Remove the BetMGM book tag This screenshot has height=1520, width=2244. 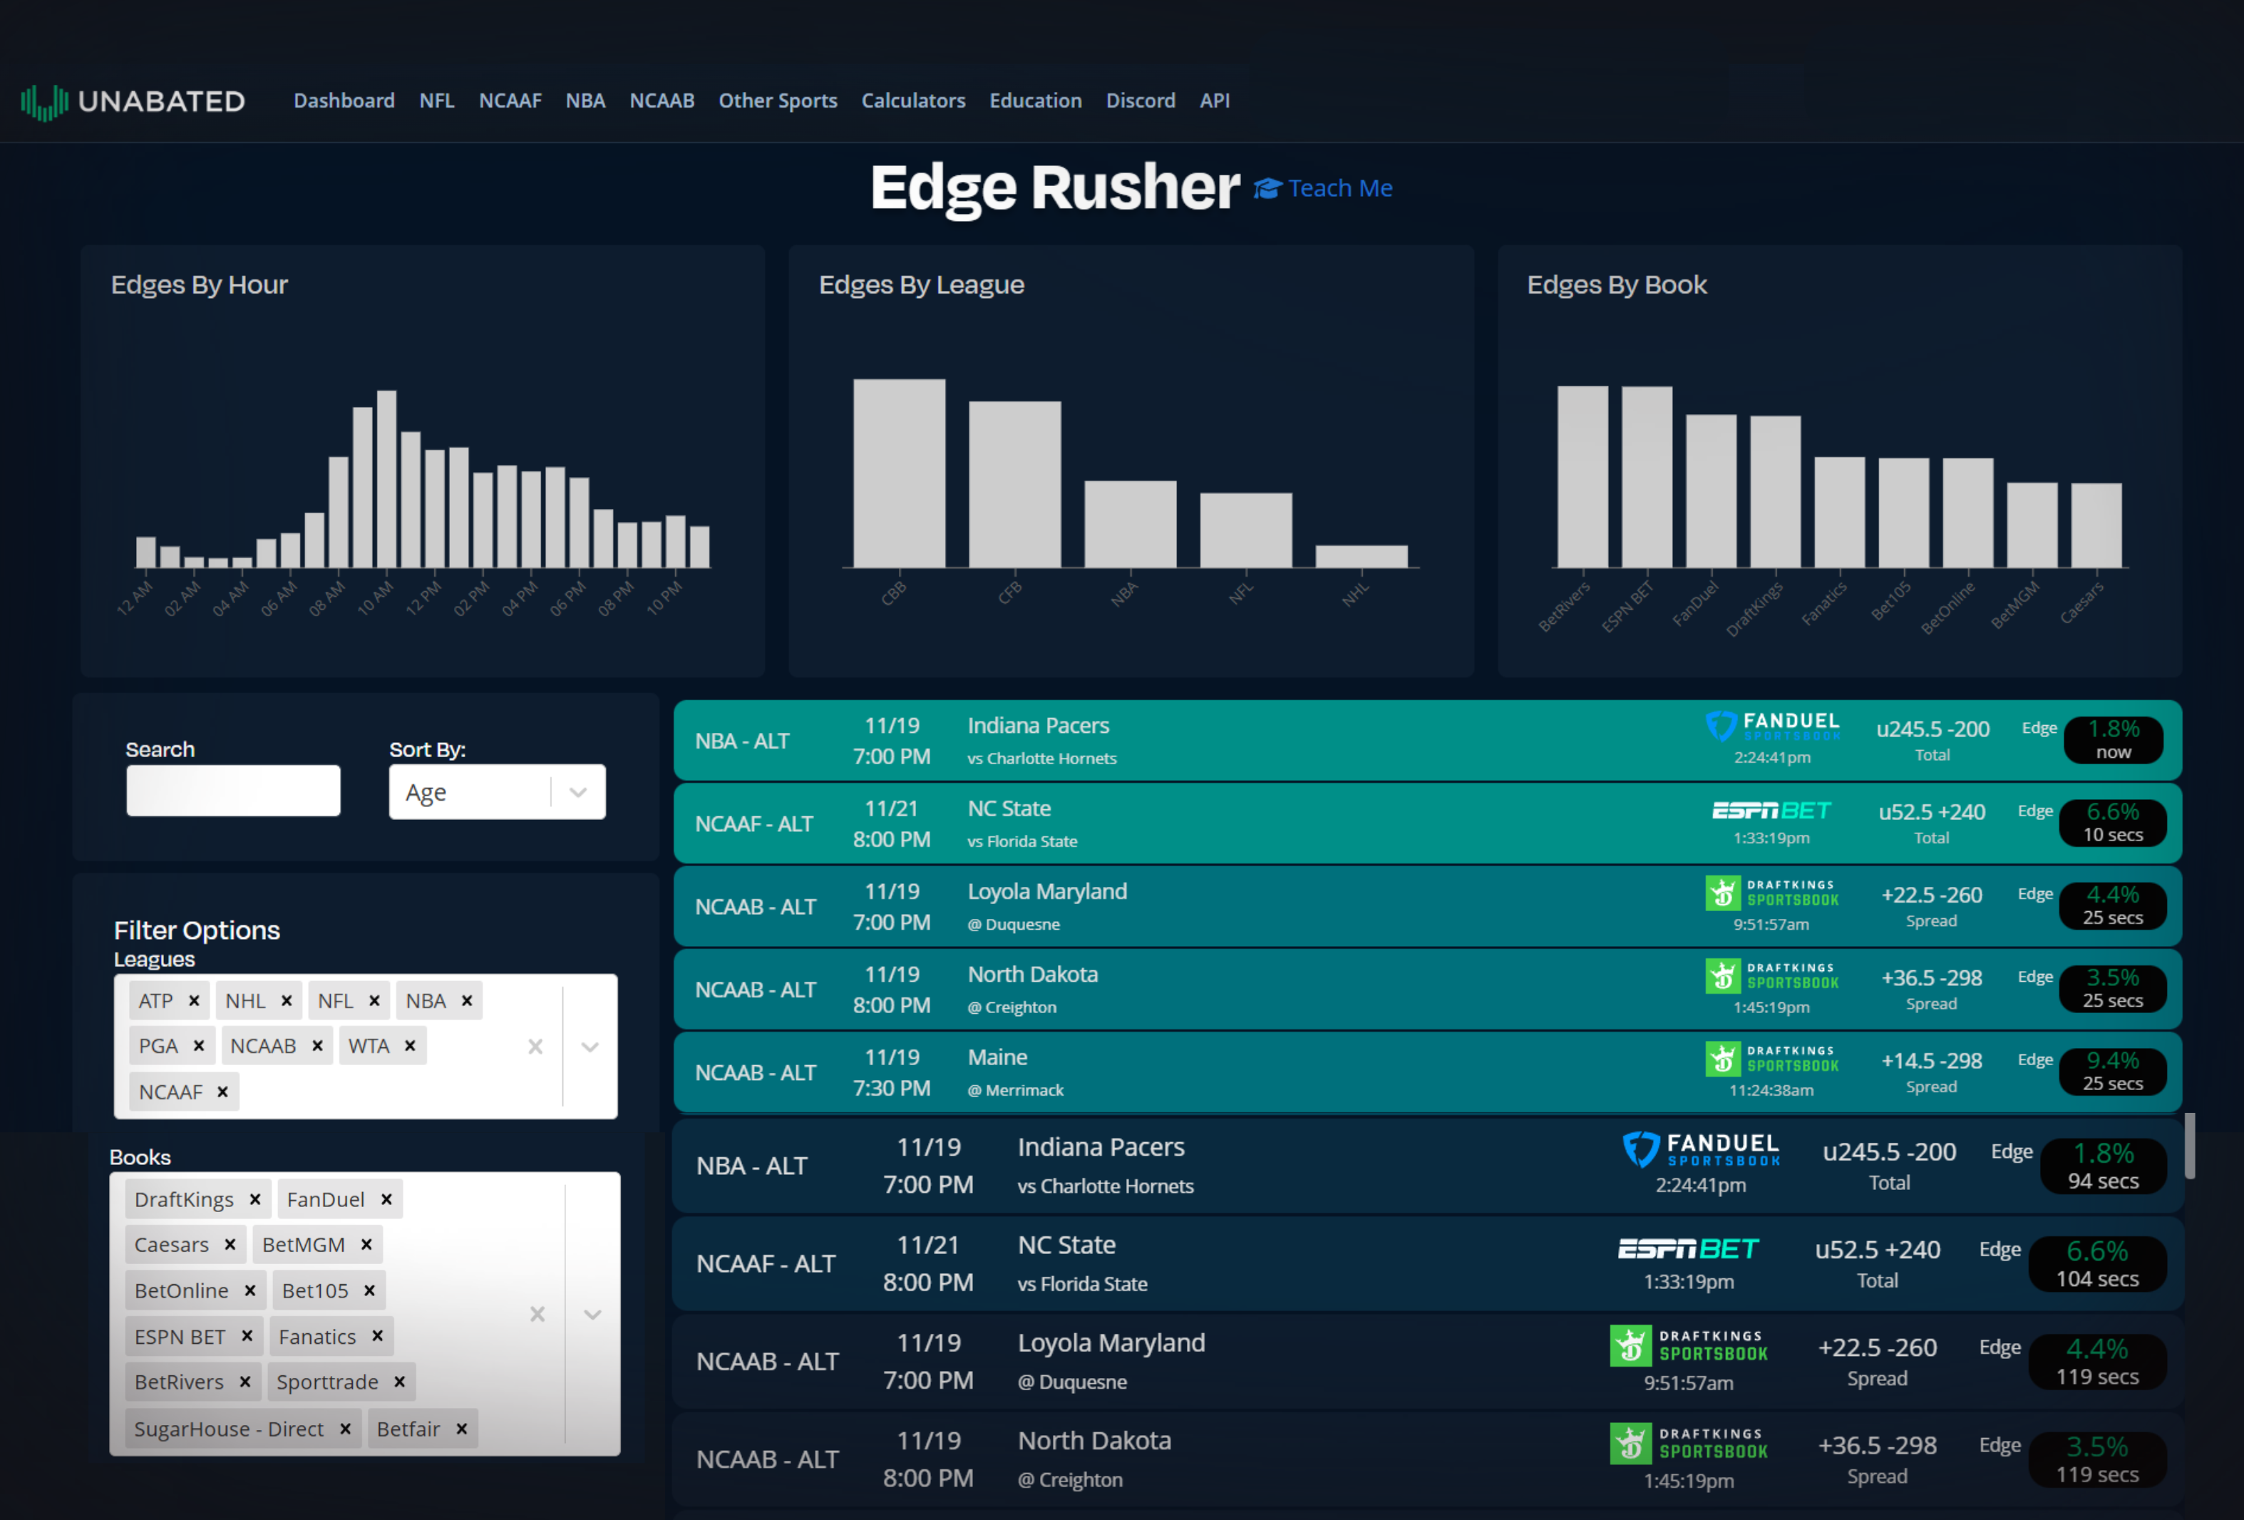tap(366, 1244)
